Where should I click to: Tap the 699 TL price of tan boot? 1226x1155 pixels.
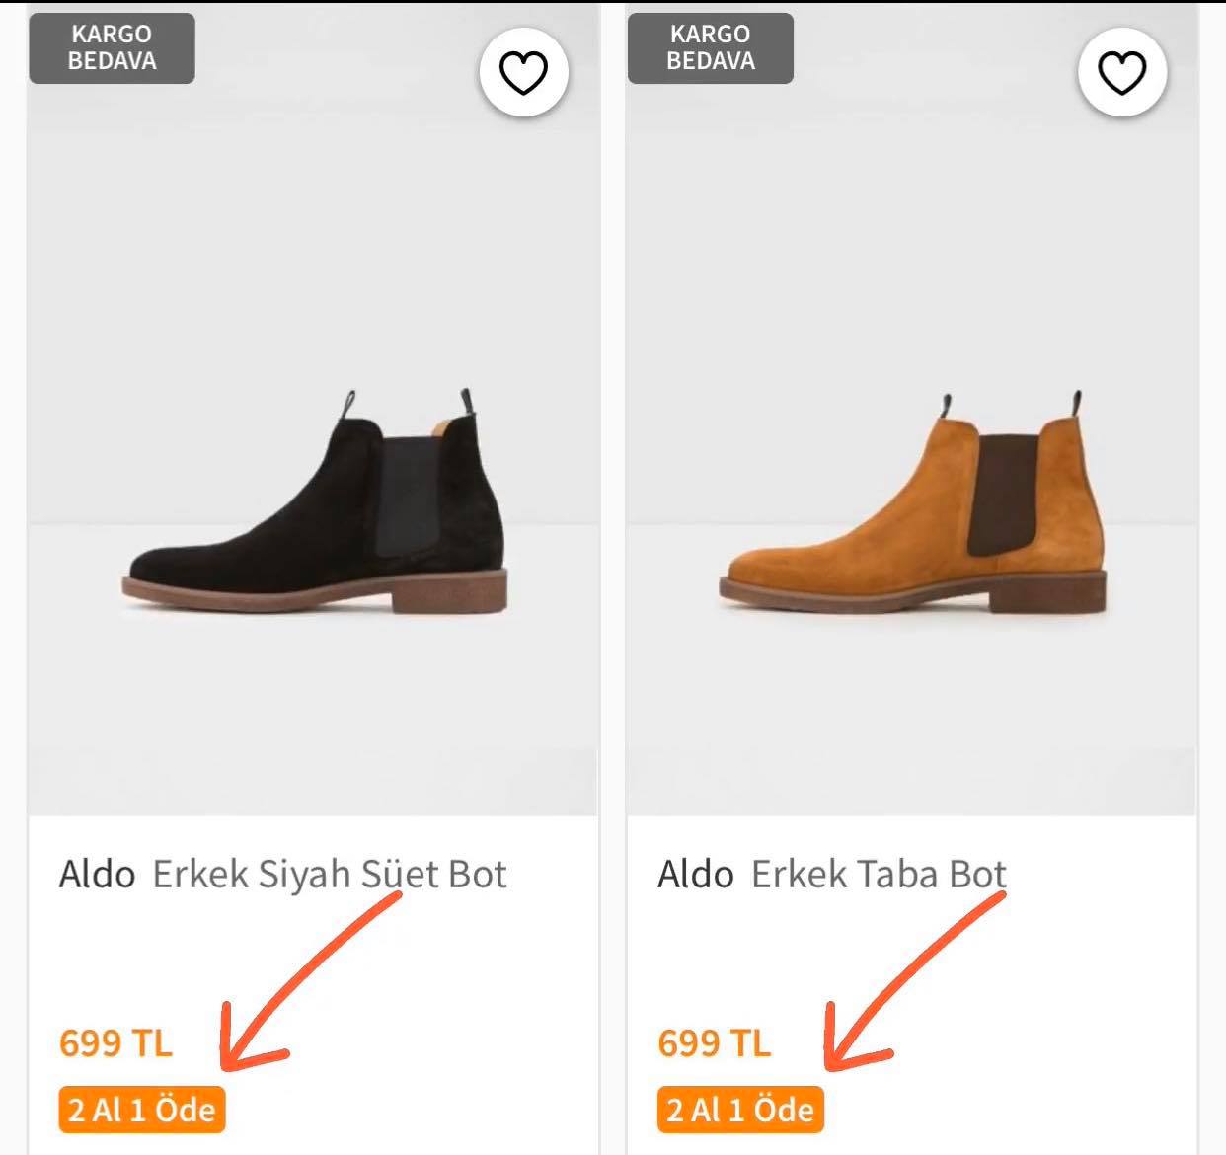point(715,1042)
